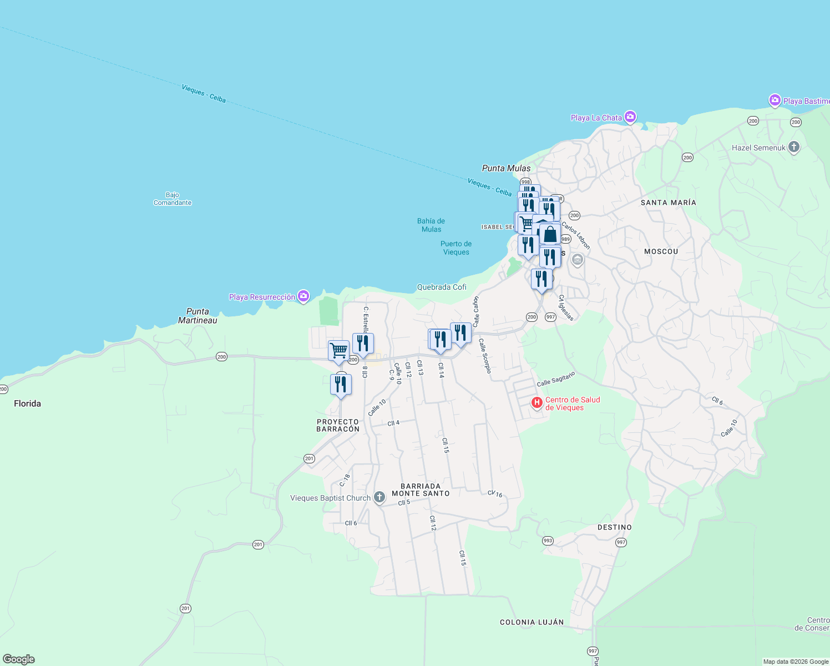Click the Hazel Semenuk label
The image size is (830, 666).
[x=758, y=148]
